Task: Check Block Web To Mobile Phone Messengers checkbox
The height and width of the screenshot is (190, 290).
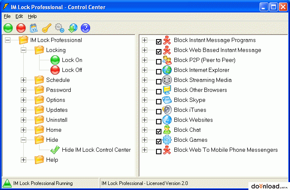Action: tap(159, 151)
